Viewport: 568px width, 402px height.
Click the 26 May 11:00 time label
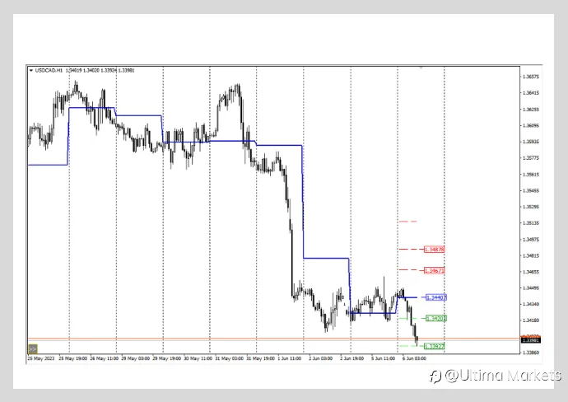click(104, 358)
